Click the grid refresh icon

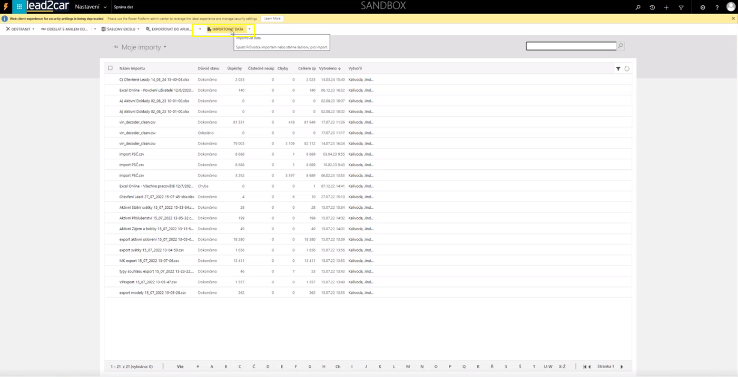pos(627,69)
